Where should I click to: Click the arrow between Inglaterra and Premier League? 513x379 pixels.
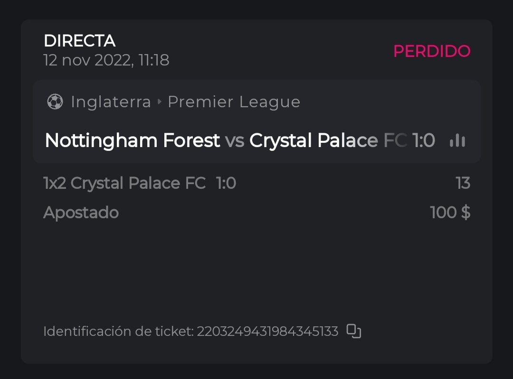159,102
